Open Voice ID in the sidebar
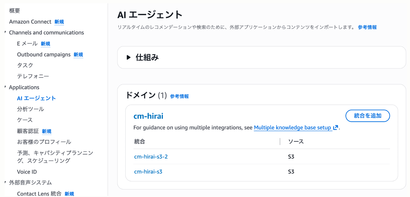Viewport: 410px width, 197px height. coord(27,172)
